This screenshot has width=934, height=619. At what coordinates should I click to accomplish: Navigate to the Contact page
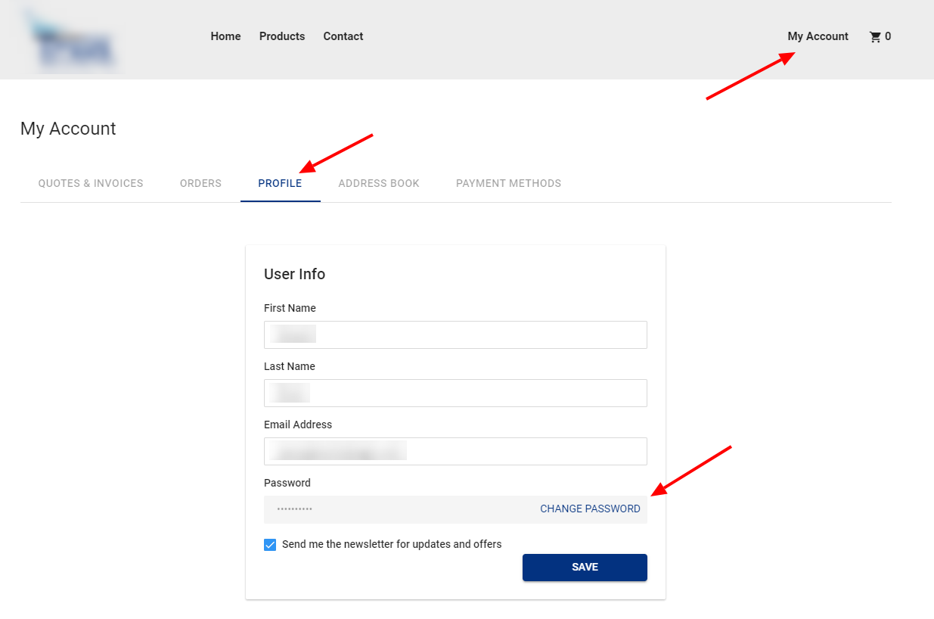[x=343, y=36]
